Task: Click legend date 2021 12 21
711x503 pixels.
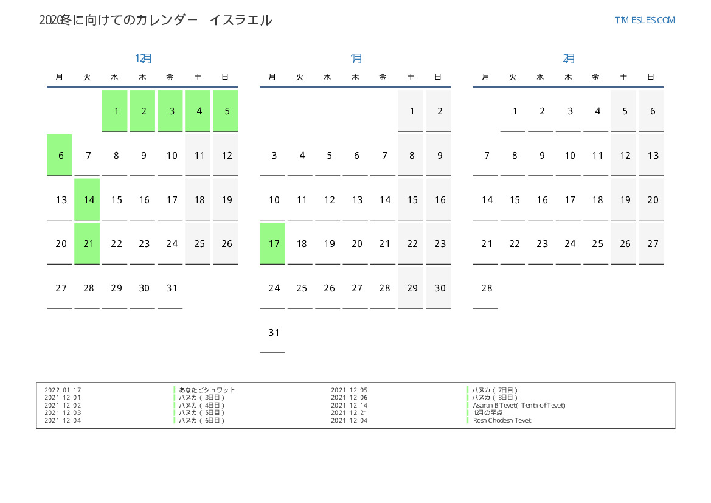Action: tap(349, 413)
